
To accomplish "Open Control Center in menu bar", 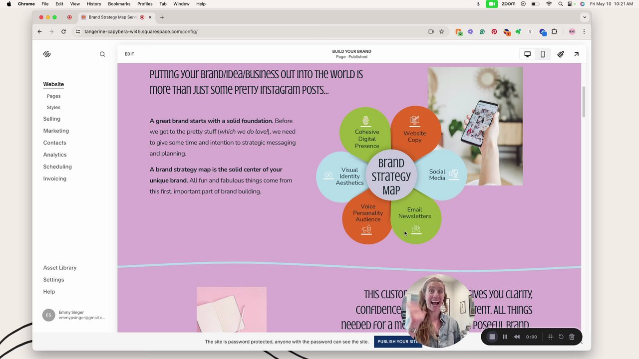I will tap(571, 4).
